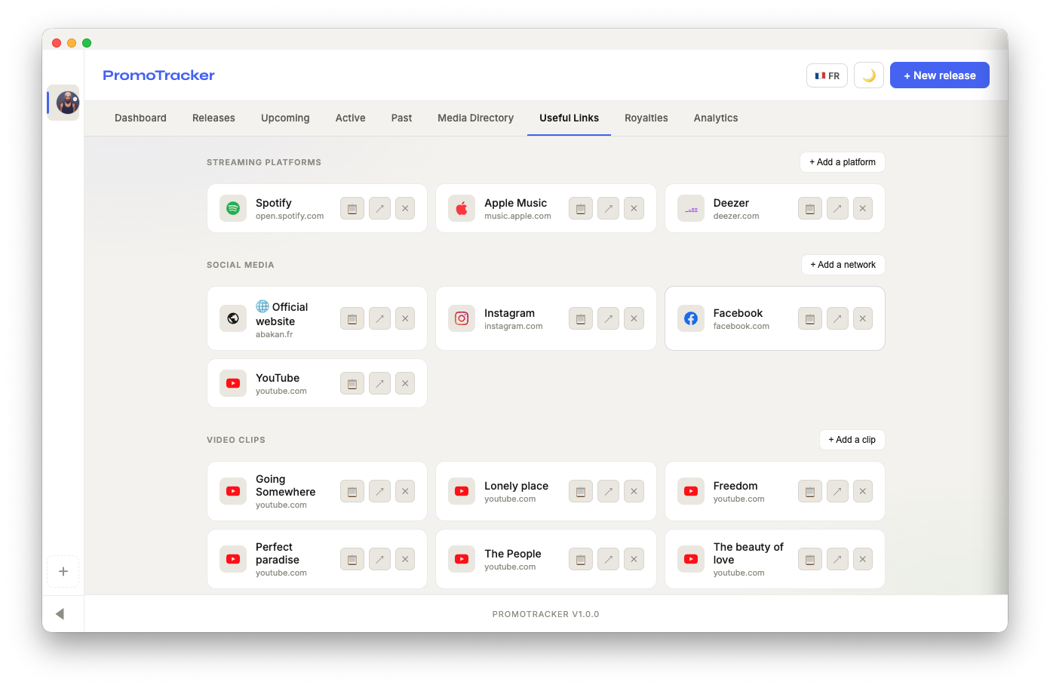Switch language using the FR button
Screen dimensions: 1050x688
click(x=827, y=75)
